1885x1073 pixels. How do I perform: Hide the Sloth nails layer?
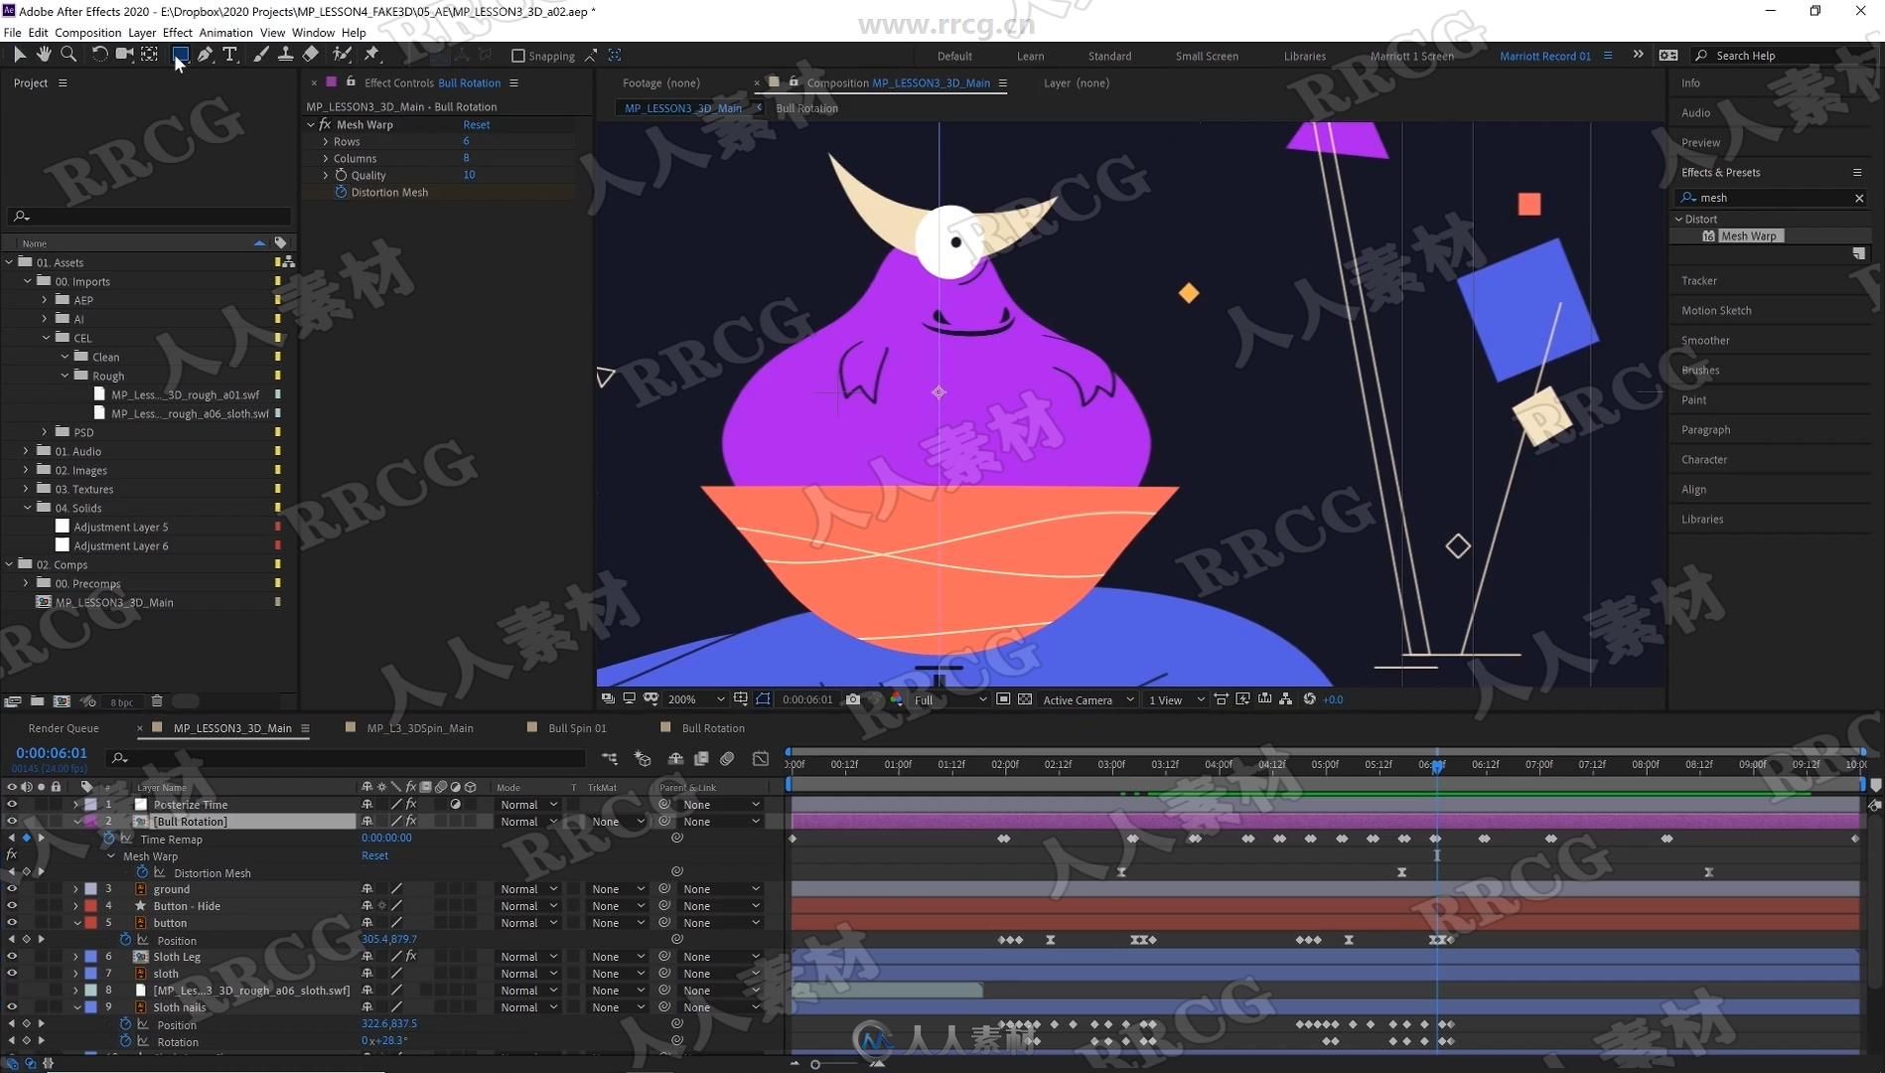tap(12, 1007)
